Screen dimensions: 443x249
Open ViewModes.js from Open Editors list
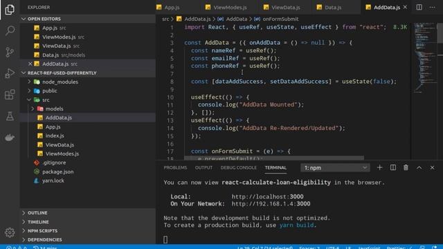coord(88,37)
